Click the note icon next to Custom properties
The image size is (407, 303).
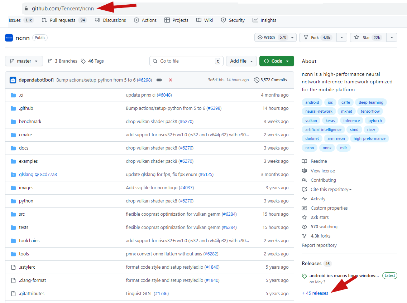click(305, 208)
